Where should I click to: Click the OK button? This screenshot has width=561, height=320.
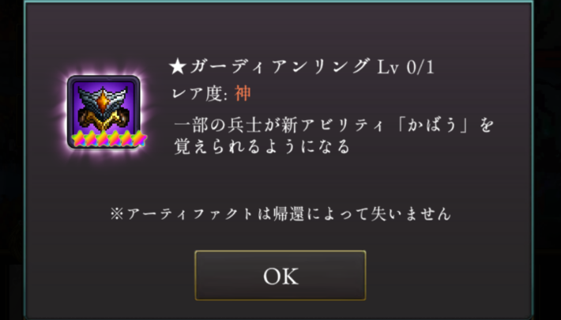(x=280, y=275)
